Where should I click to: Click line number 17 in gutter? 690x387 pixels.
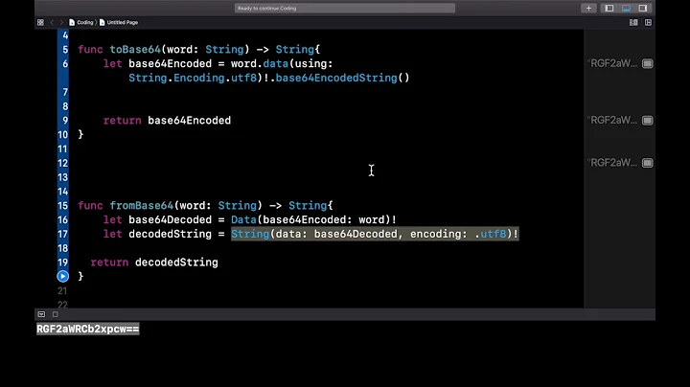(63, 234)
